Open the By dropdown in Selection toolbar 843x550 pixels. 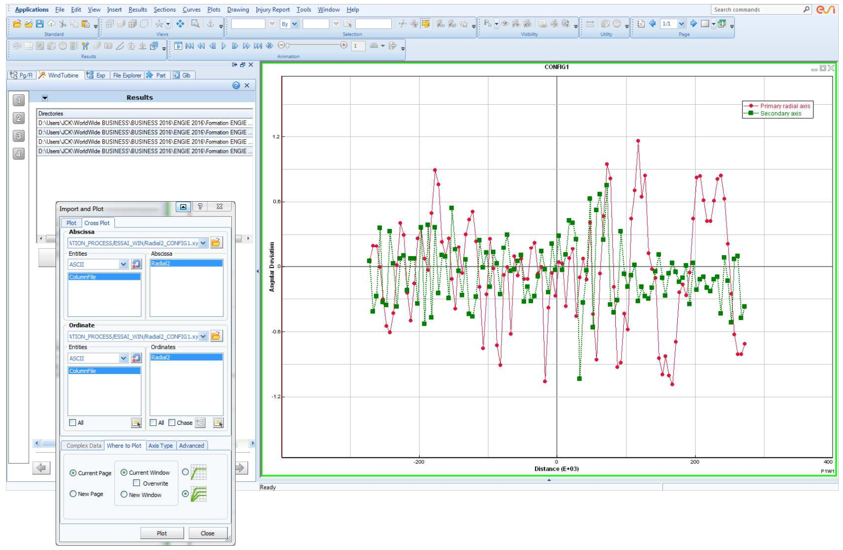click(295, 24)
